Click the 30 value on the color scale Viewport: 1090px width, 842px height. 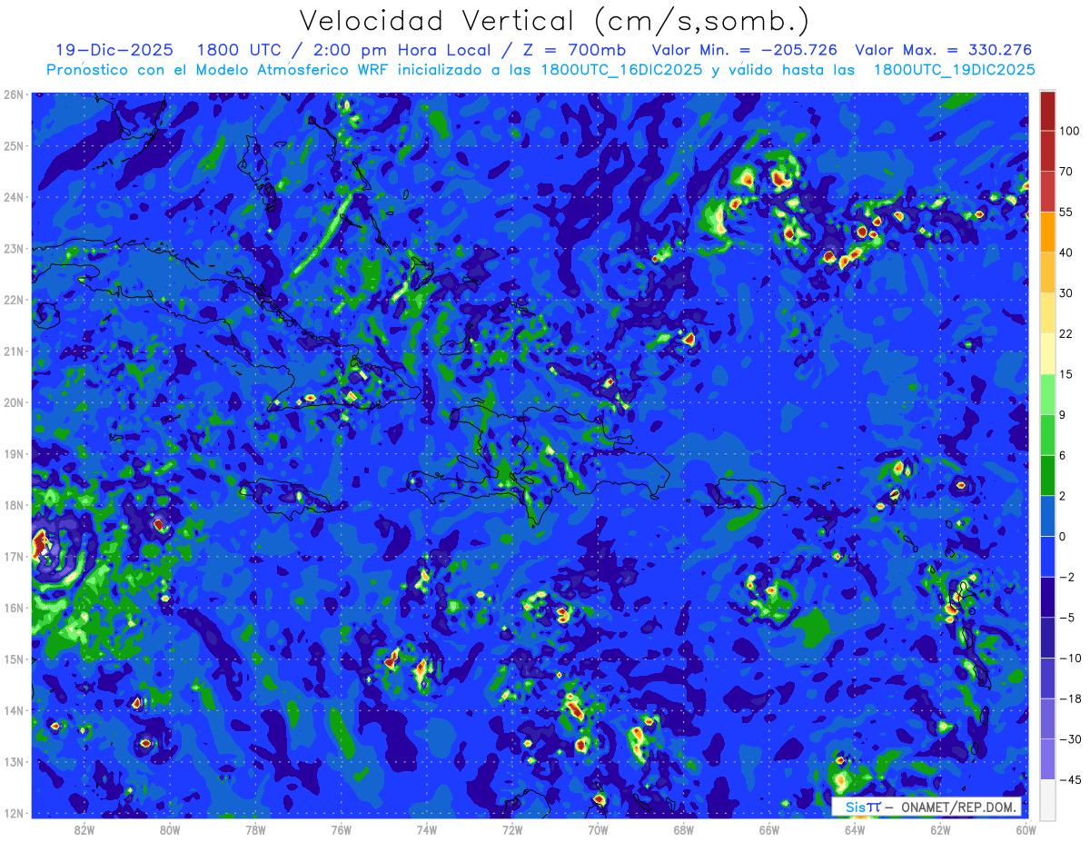[x=1066, y=293]
